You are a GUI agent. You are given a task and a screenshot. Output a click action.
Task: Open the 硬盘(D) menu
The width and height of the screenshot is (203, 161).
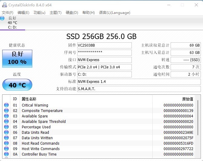click(72, 13)
